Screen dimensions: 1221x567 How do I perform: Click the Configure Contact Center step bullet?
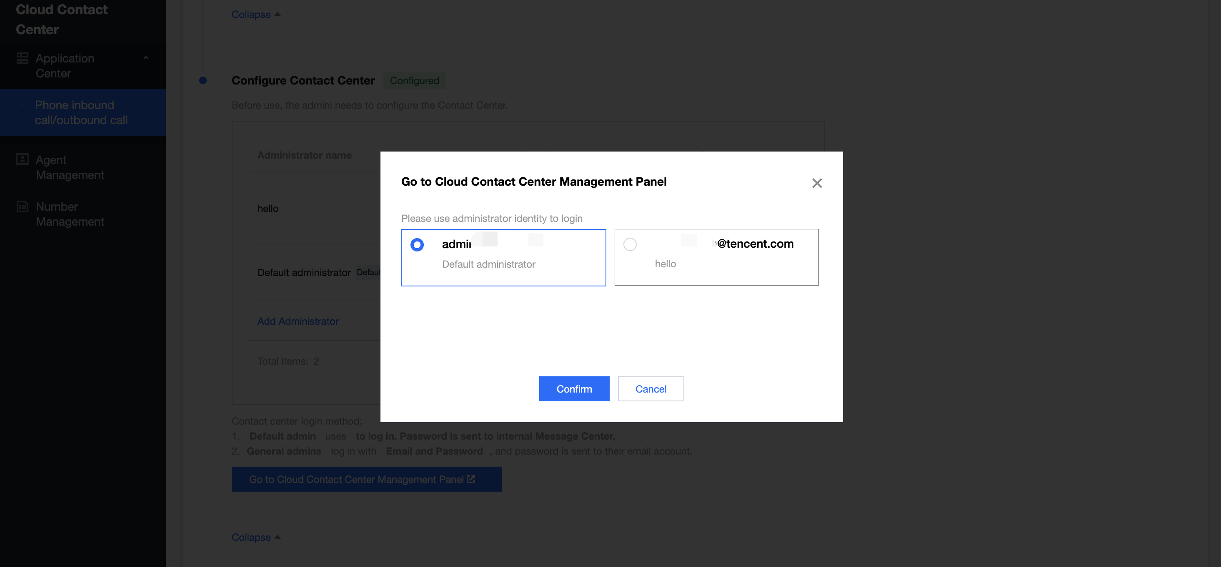[203, 80]
